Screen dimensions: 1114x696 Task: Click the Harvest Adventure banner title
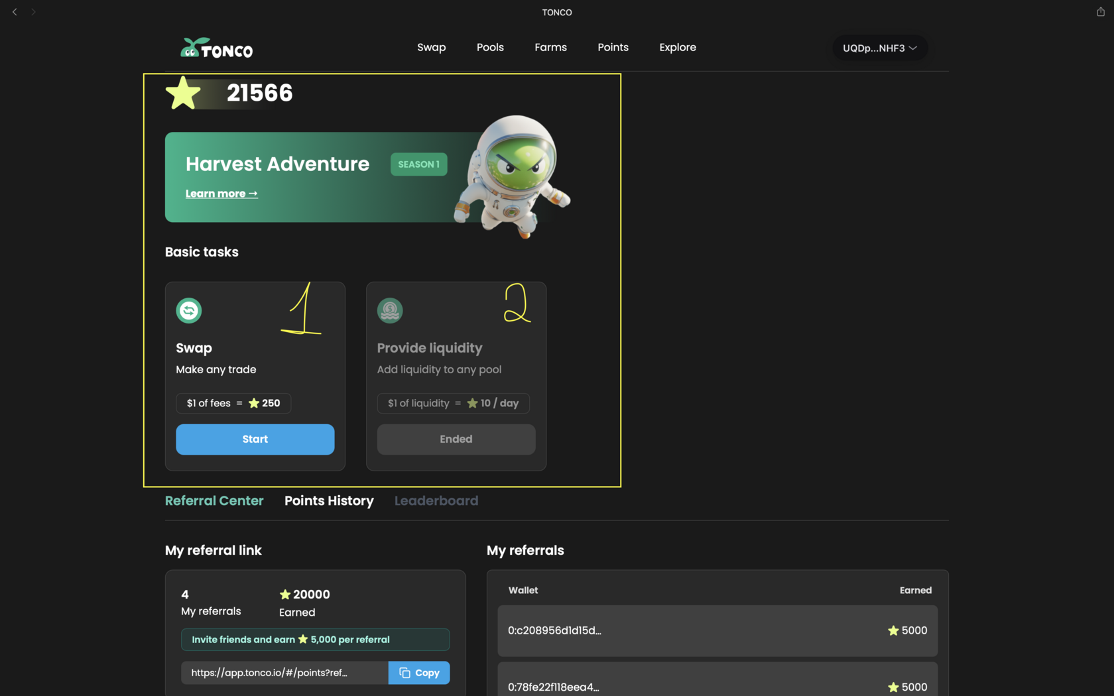click(x=277, y=164)
